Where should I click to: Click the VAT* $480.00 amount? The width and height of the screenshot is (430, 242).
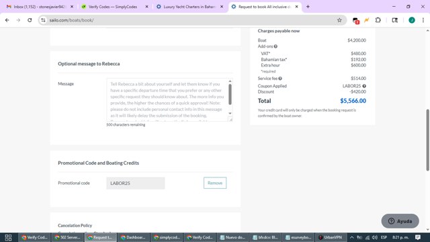pos(358,54)
